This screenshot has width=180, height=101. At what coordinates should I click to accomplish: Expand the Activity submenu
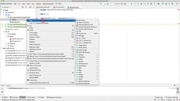point(87,55)
